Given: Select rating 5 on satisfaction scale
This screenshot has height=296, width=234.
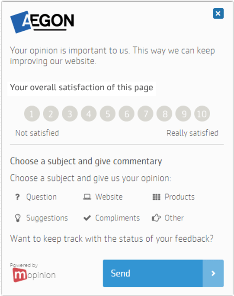Looking at the screenshot, I should pyautogui.click(x=108, y=114).
